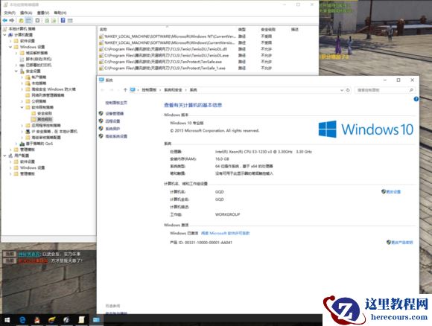Click the orange game icon on taskbar

click(37, 319)
